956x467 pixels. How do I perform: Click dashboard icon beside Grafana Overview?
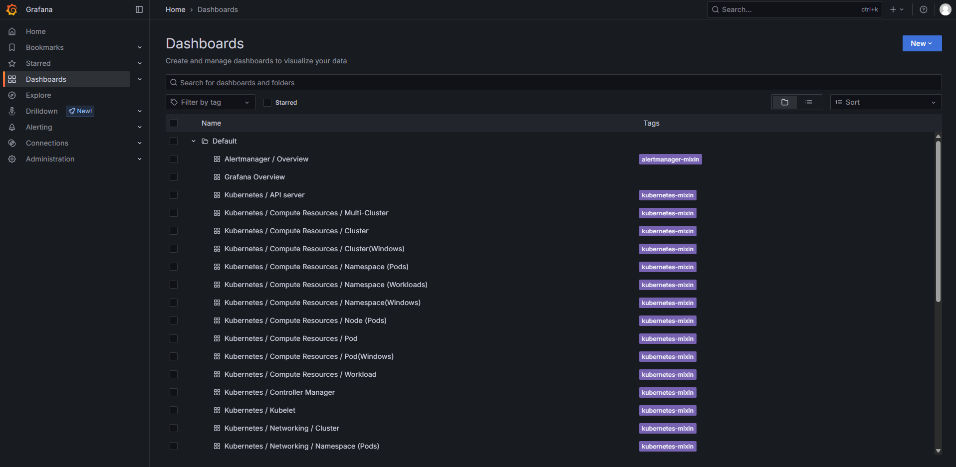(217, 177)
